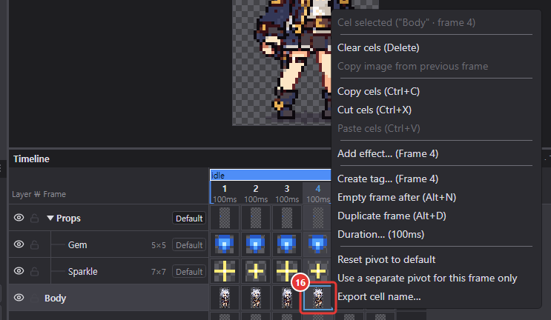Viewport: 551px width, 320px height.
Task: Choose Create tag... (Frame 4)
Action: click(x=388, y=179)
